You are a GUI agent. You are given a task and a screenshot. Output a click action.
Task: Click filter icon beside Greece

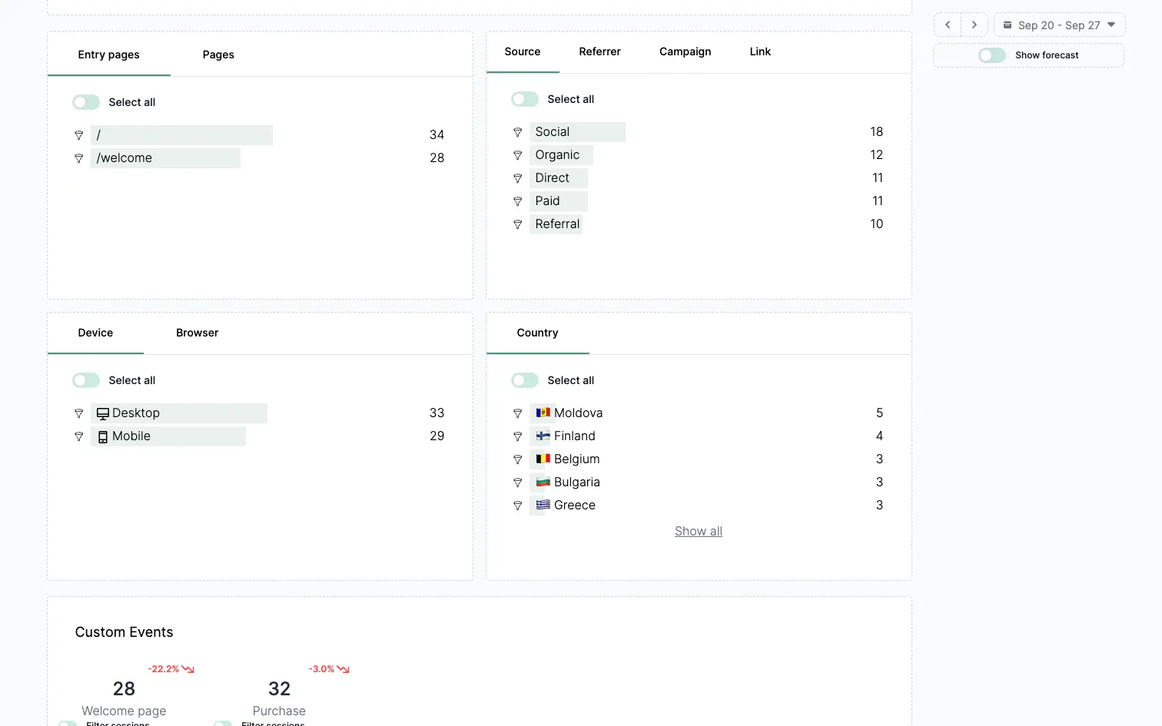click(517, 506)
